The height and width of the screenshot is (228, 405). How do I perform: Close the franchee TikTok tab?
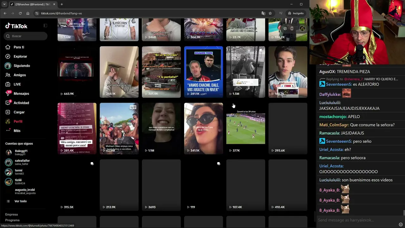click(x=54, y=4)
